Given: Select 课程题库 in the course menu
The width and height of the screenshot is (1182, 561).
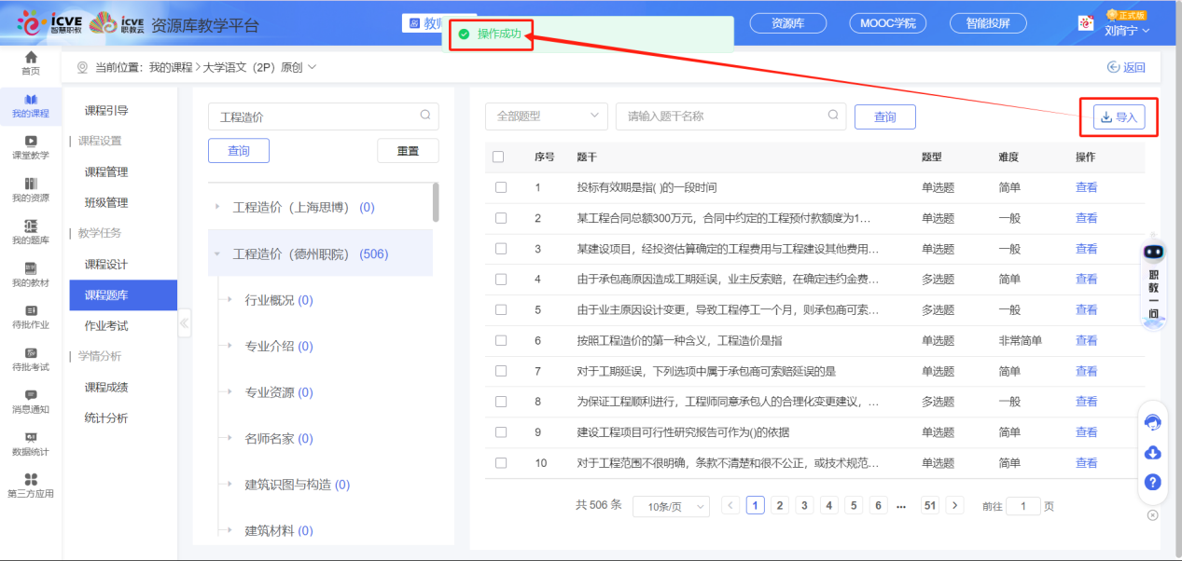Looking at the screenshot, I should click(106, 295).
